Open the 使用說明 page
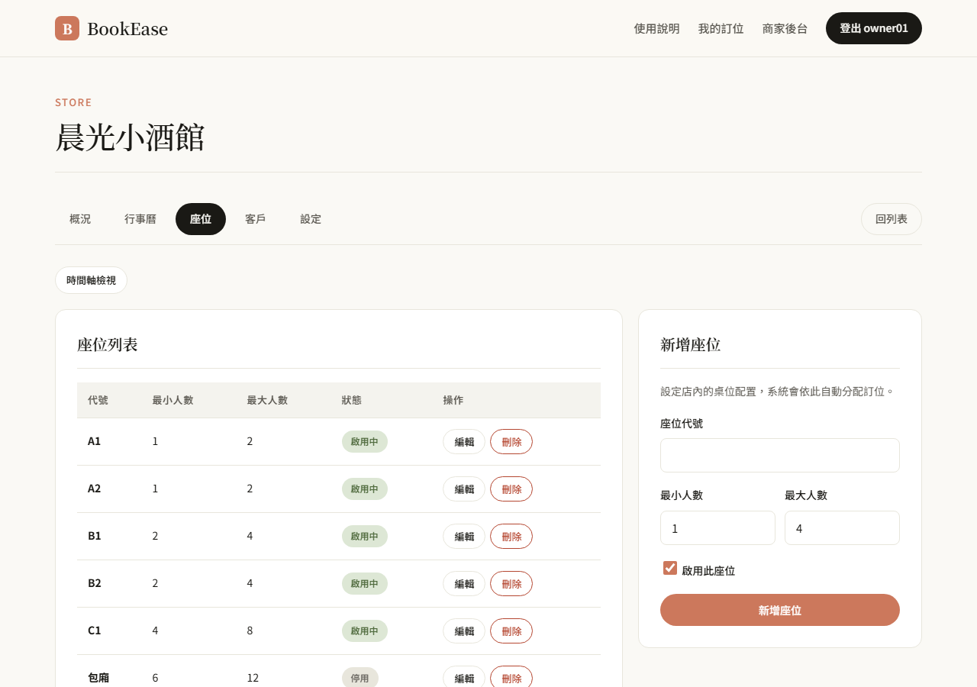This screenshot has width=977, height=687. [656, 28]
